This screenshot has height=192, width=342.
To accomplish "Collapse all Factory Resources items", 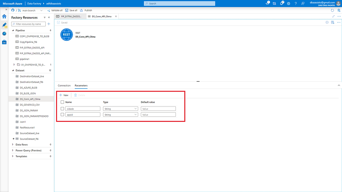I will 45,17.
